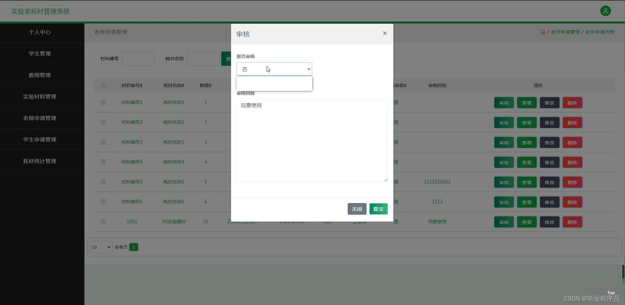The image size is (625, 305).
Task: Submit the review with 提交 button
Action: [378, 209]
